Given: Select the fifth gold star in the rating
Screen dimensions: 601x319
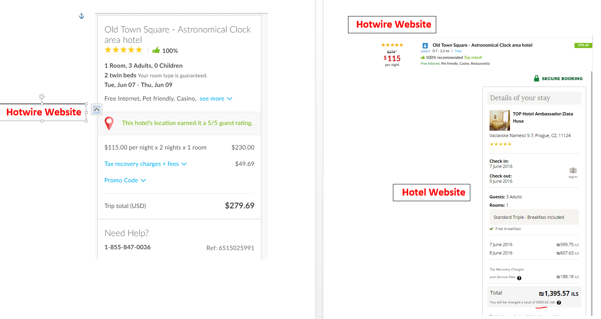Looking at the screenshot, I should tap(139, 50).
